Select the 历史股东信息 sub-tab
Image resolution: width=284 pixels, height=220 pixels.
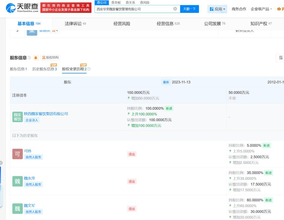[44, 69]
